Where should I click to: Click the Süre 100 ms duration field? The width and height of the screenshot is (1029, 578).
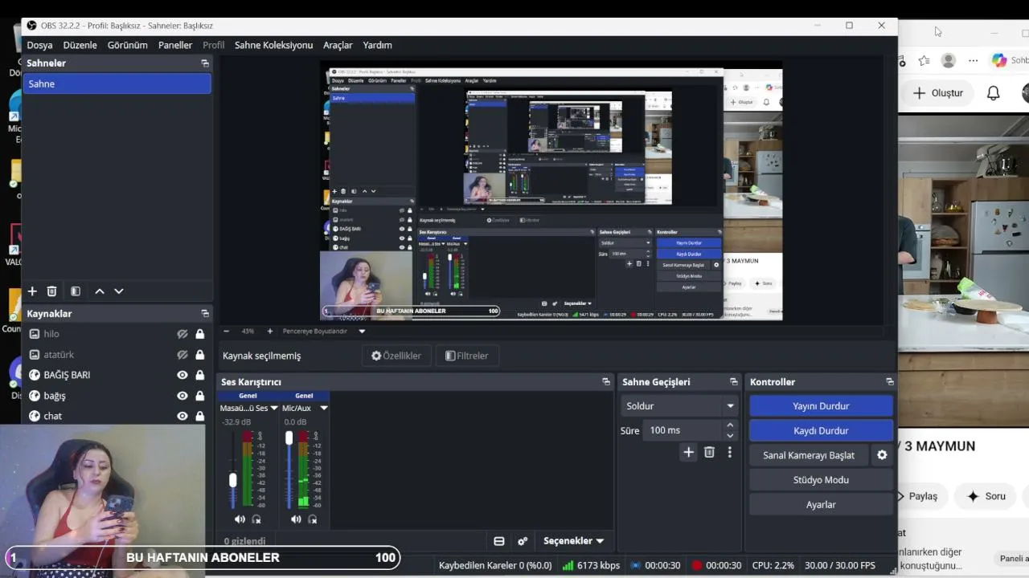coord(683,430)
